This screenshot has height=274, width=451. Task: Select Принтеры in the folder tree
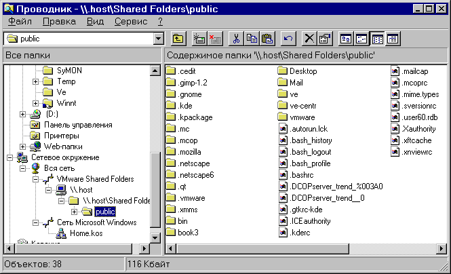click(61, 136)
